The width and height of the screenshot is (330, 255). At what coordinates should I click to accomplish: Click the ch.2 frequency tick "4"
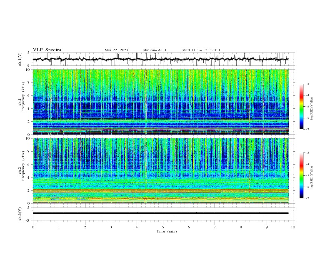tap(29, 177)
